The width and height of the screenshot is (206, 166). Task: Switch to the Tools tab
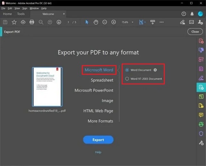21,14
